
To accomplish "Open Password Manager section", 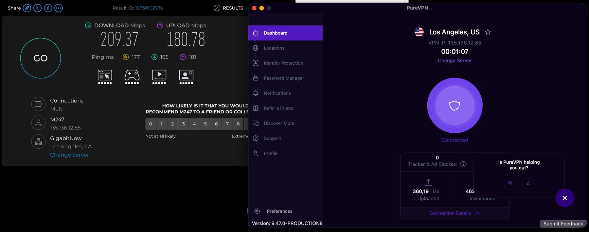I will [x=285, y=78].
